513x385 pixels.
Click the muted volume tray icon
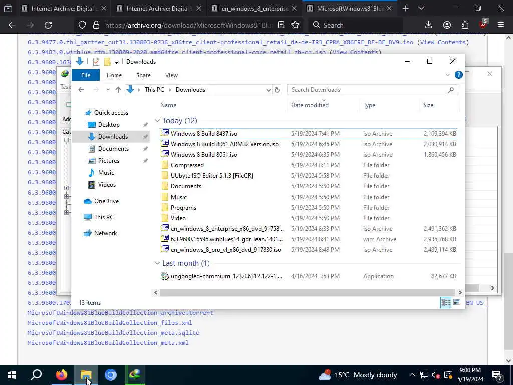[x=436, y=375]
